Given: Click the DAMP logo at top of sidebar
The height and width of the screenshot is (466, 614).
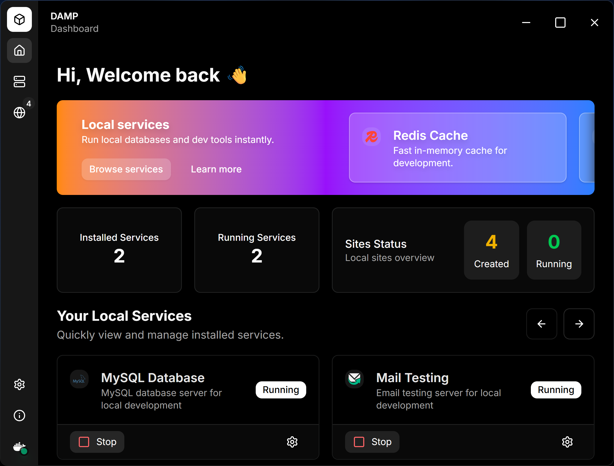Looking at the screenshot, I should [x=19, y=19].
